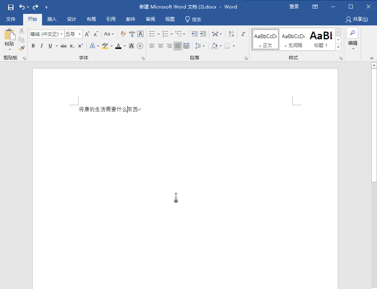Clear all formatting with the eraser icon
The width and height of the screenshot is (377, 289).
click(123, 34)
